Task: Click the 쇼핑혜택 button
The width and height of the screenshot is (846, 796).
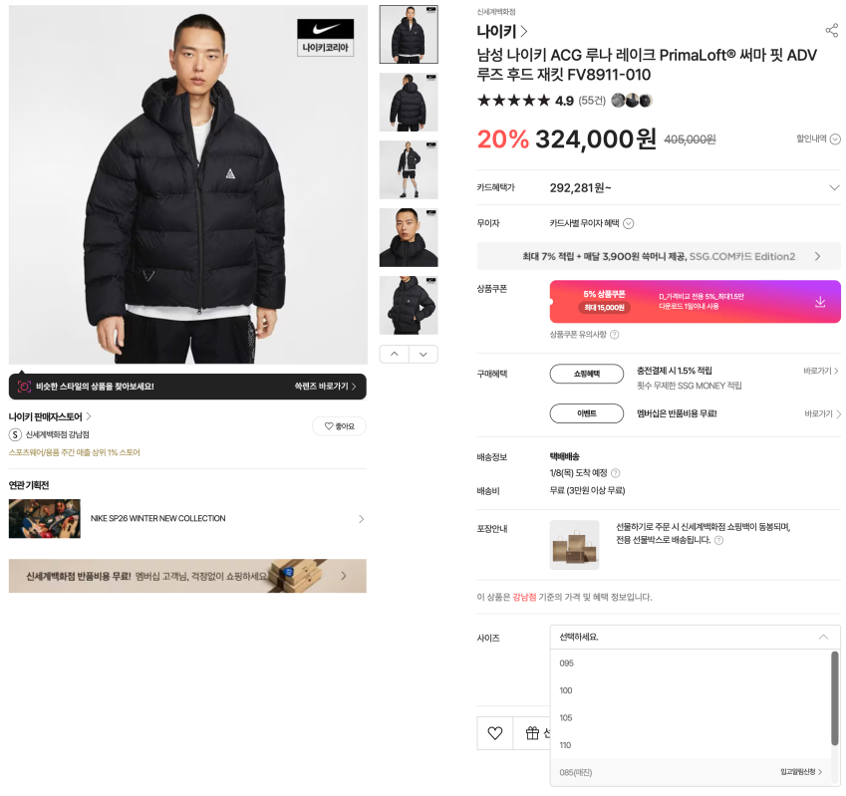Action: pyautogui.click(x=587, y=374)
